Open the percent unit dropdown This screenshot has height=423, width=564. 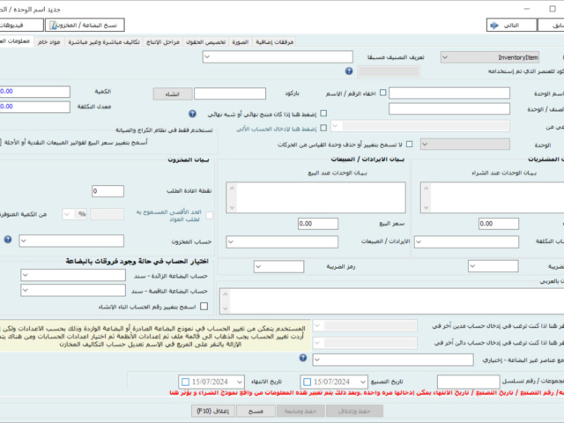pyautogui.click(x=74, y=214)
